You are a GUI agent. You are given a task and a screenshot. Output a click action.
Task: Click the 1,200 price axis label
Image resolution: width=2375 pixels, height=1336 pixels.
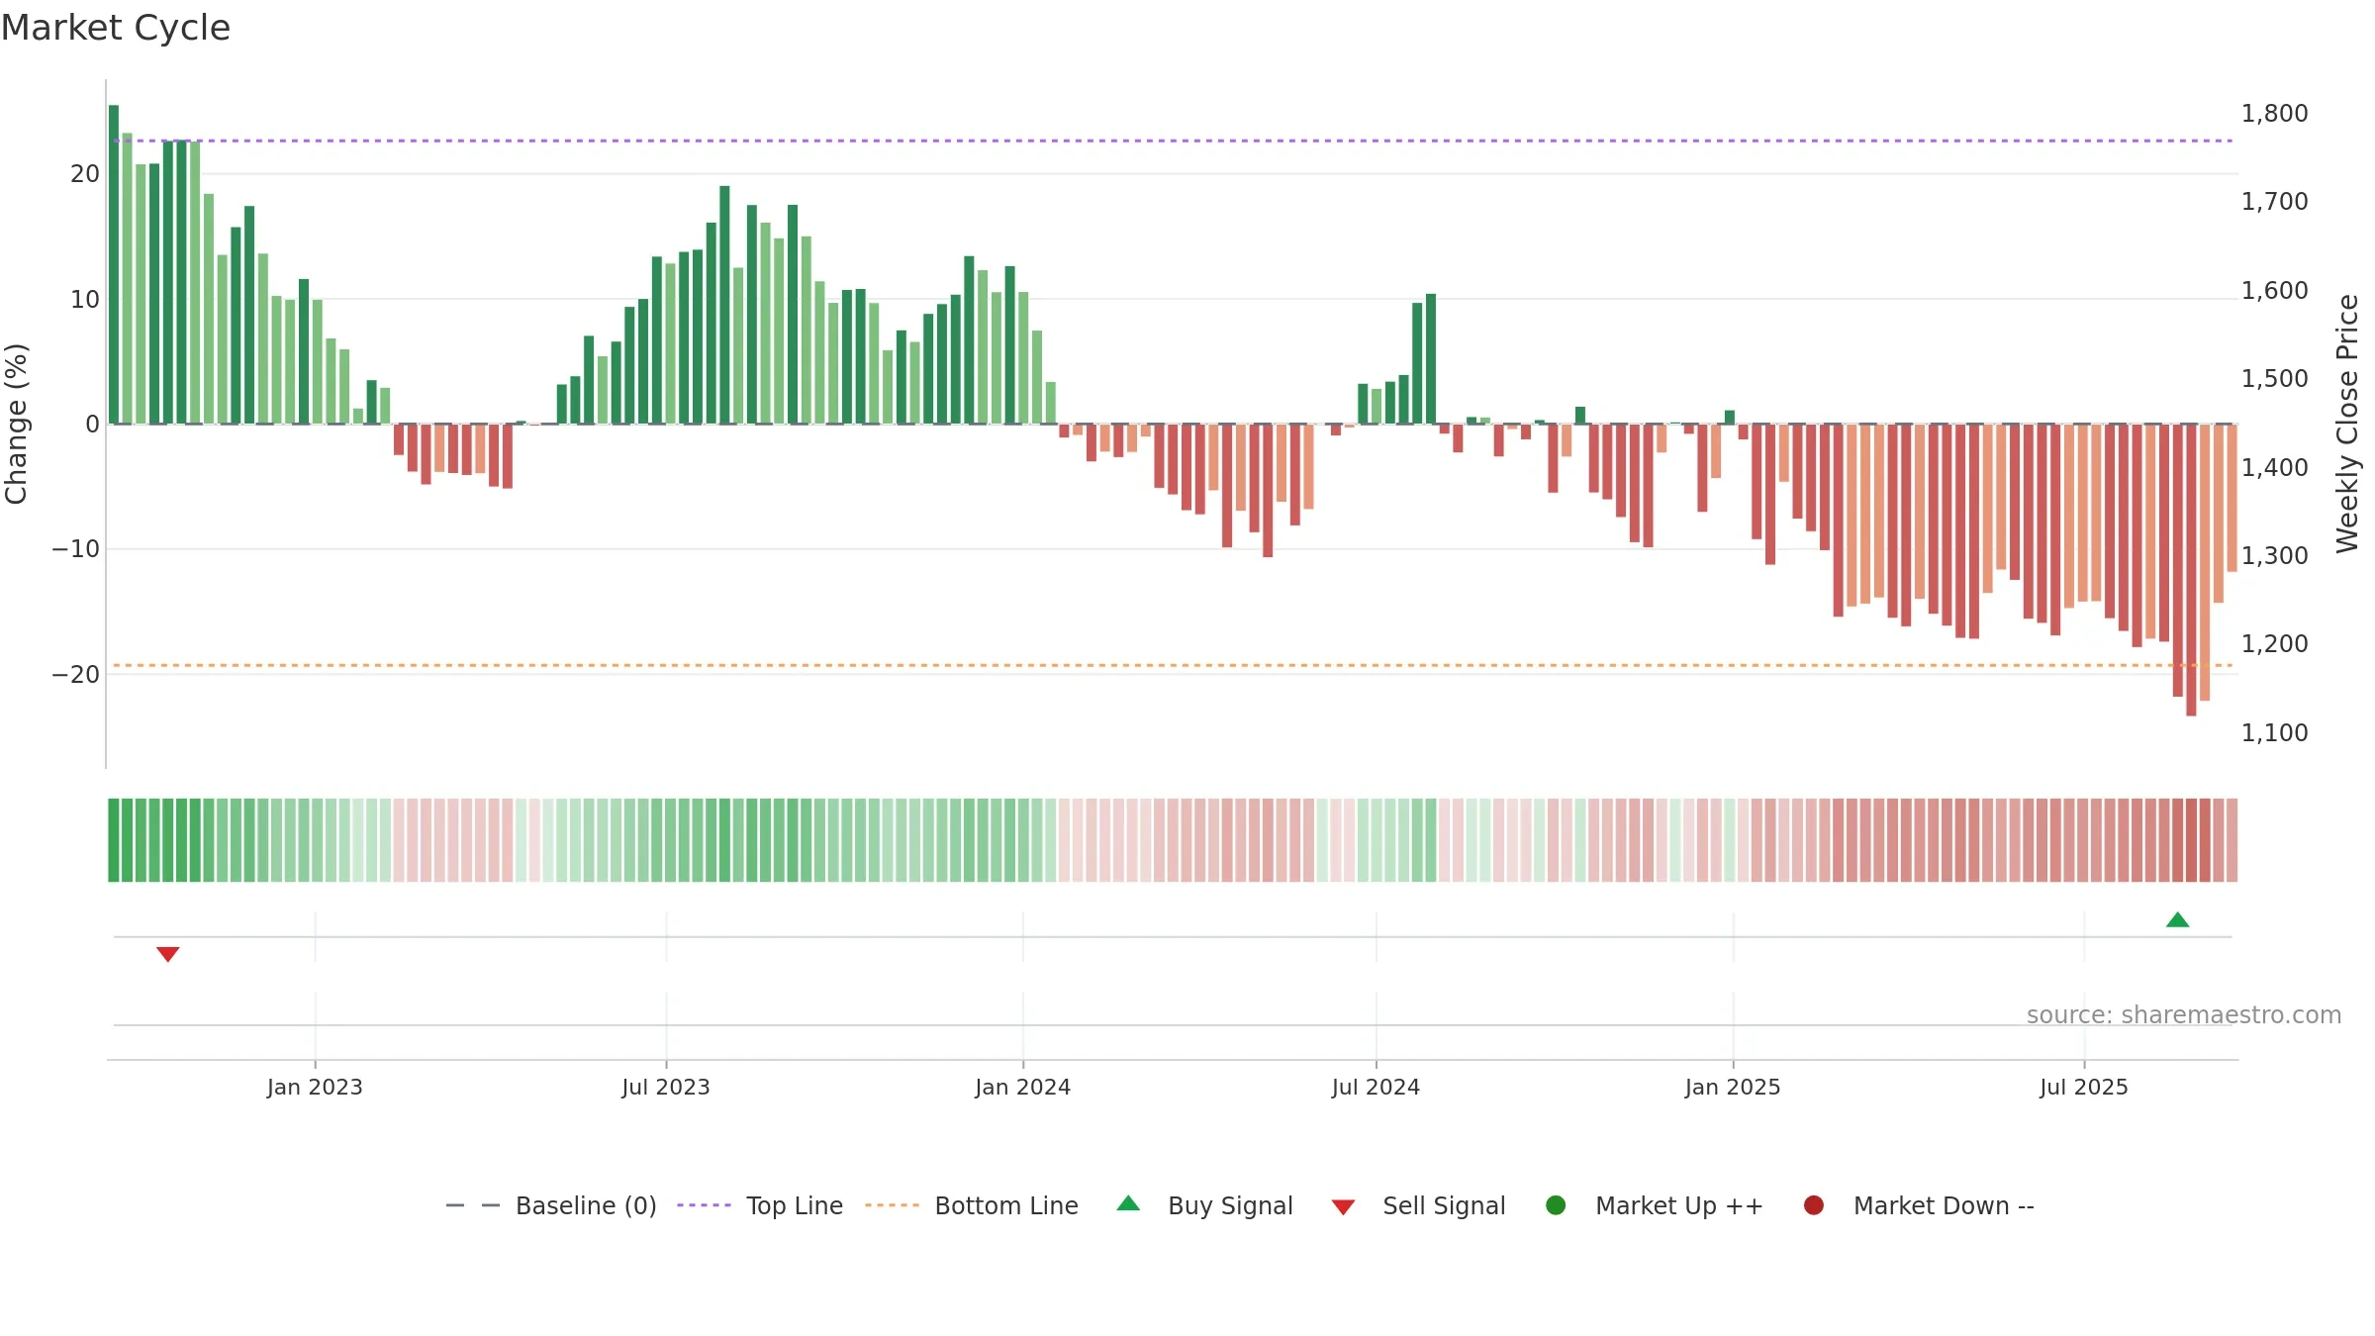(2274, 644)
